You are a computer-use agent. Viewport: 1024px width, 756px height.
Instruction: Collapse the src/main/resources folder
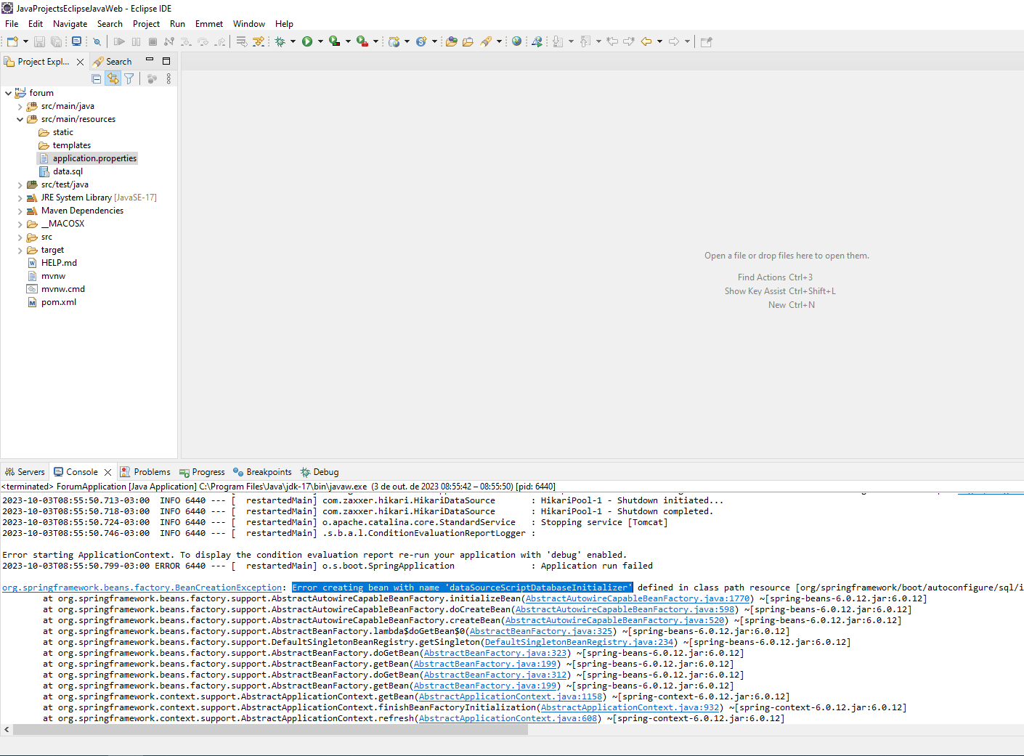point(20,119)
